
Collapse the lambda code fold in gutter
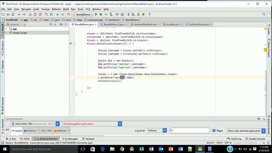75,43
